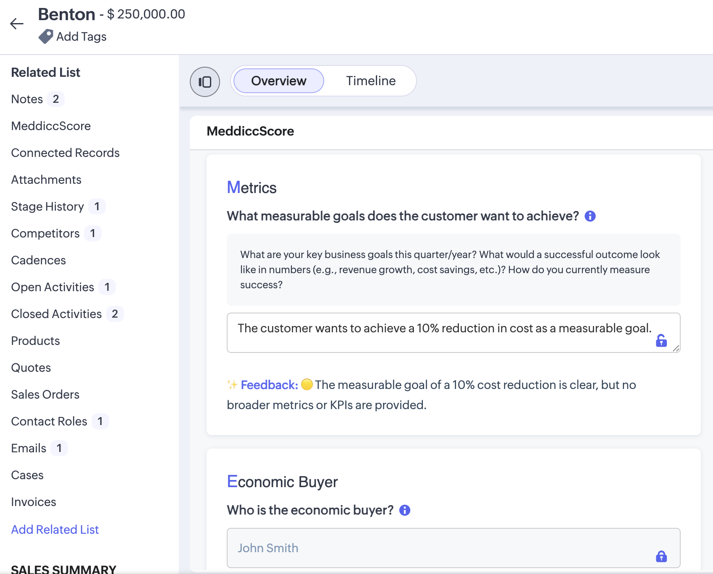The image size is (713, 574).
Task: Open Closed Activities in the sidebar
Action: coord(56,313)
